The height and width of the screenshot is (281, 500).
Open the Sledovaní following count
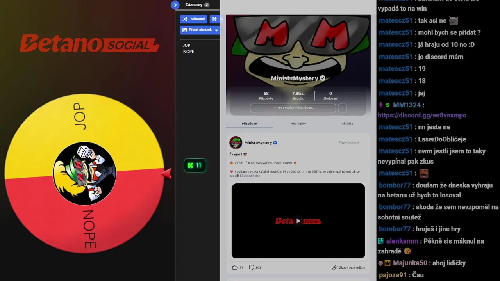pyautogui.click(x=330, y=96)
